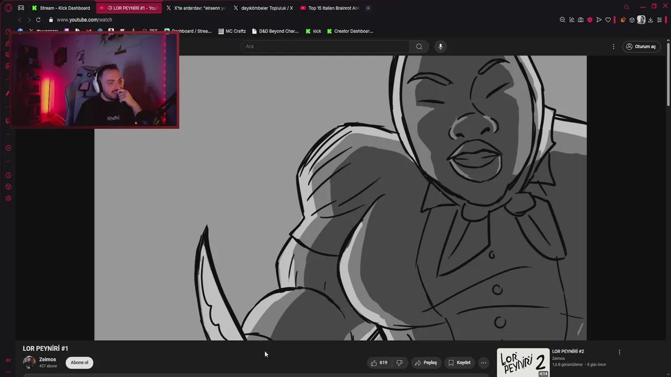Go back to the previous page
The height and width of the screenshot is (377, 671).
point(20,20)
